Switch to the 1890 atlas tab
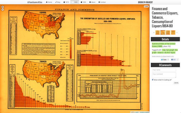Image resolution: width=181 pixels, height=113 pixels. tap(83, 2)
